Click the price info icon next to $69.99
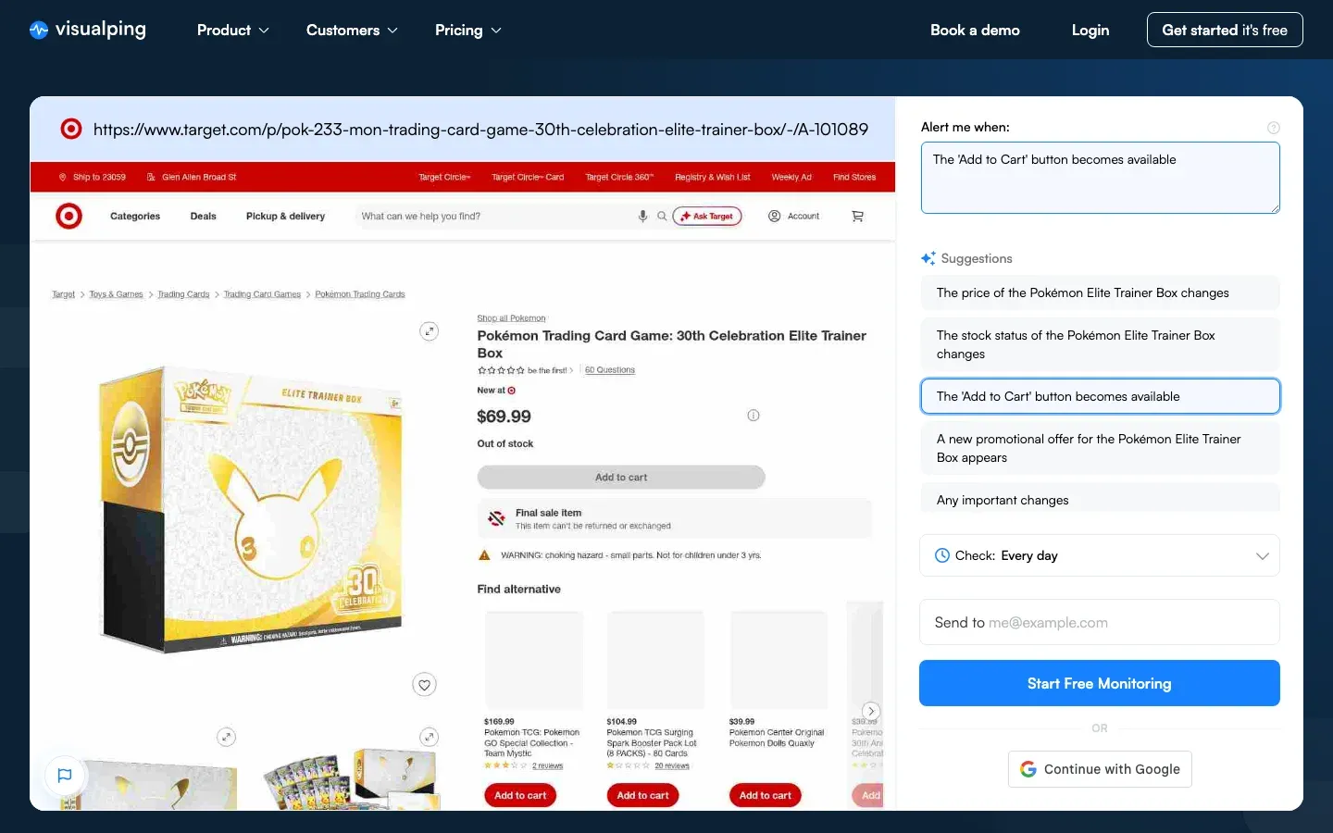 [754, 416]
